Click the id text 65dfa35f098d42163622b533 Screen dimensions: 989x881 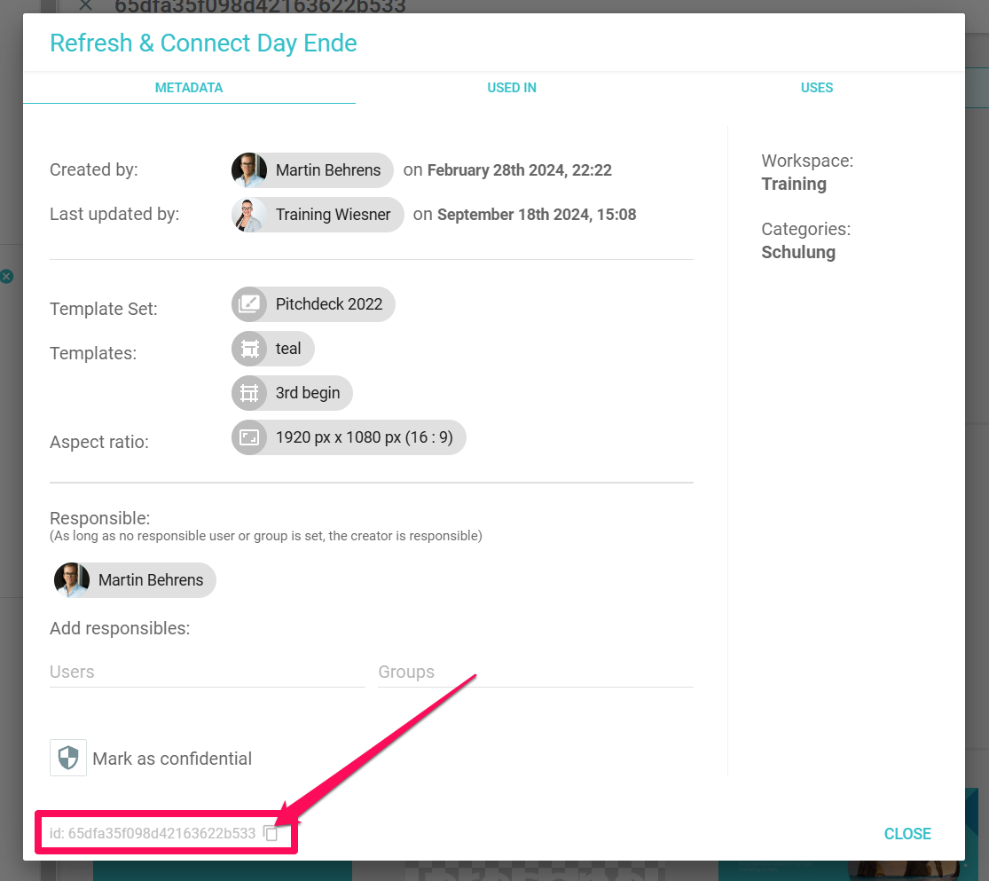coord(161,834)
